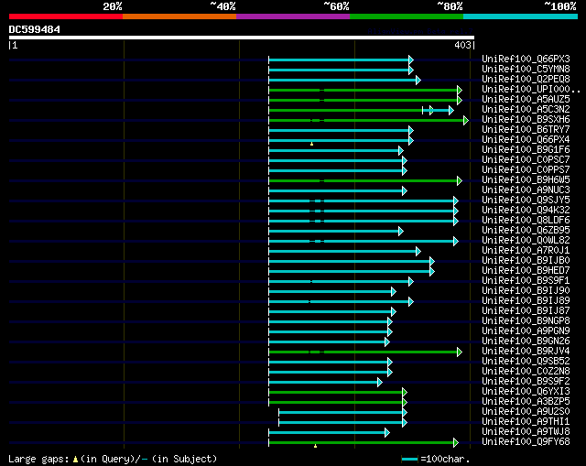The height and width of the screenshot is (466, 586).
Task: Click the UniRef100_B9RJV4 label
Action: (x=526, y=352)
